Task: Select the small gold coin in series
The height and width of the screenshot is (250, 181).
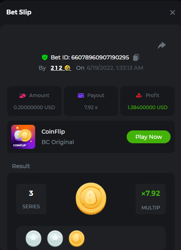Action: pos(77,238)
